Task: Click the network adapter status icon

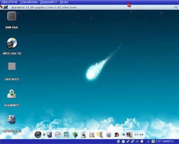Action: click(x=133, y=141)
